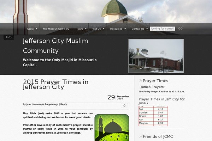The height and width of the screenshot is (141, 212).
Task: Open the Visit Us menu
Action: tap(96, 29)
